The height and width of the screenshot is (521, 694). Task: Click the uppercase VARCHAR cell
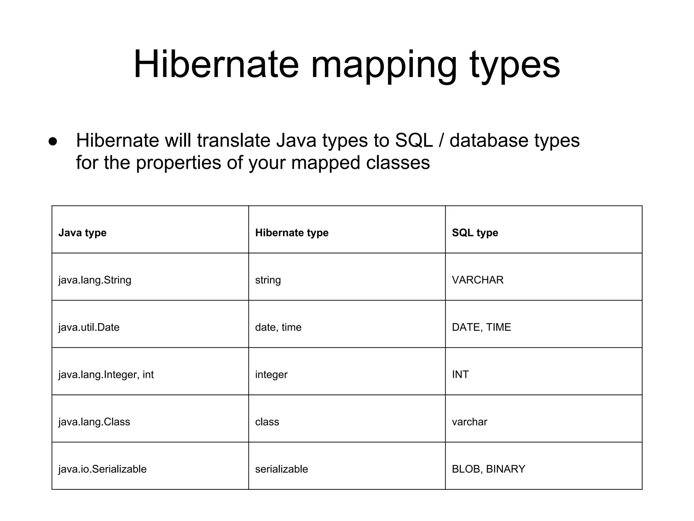477,280
